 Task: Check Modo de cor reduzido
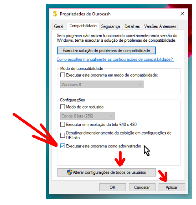pos(63,107)
